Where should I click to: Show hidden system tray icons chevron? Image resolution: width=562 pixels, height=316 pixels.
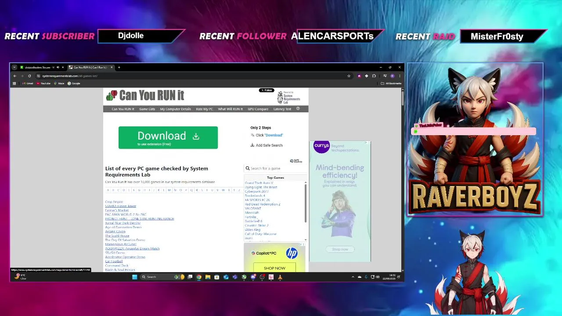coord(353,277)
